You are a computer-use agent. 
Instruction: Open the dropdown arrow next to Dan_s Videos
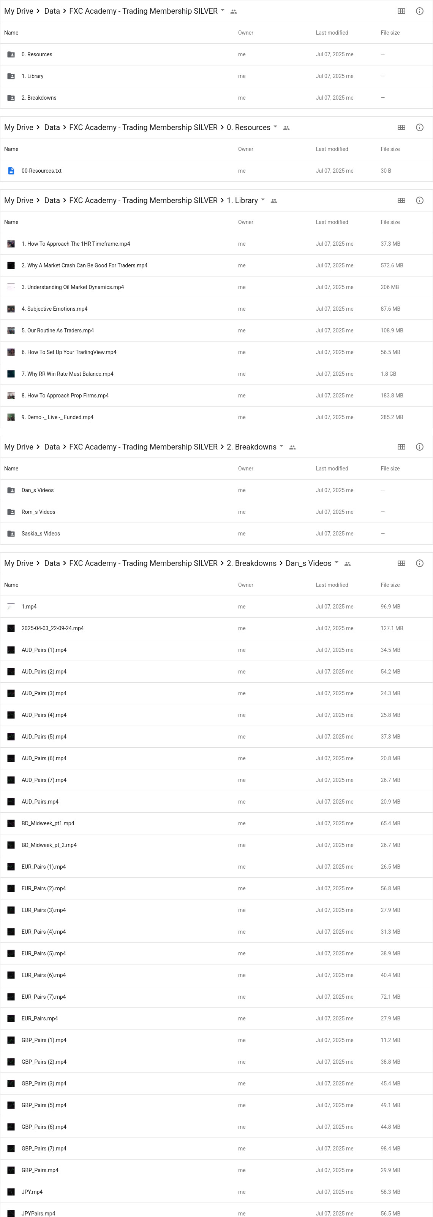point(336,562)
